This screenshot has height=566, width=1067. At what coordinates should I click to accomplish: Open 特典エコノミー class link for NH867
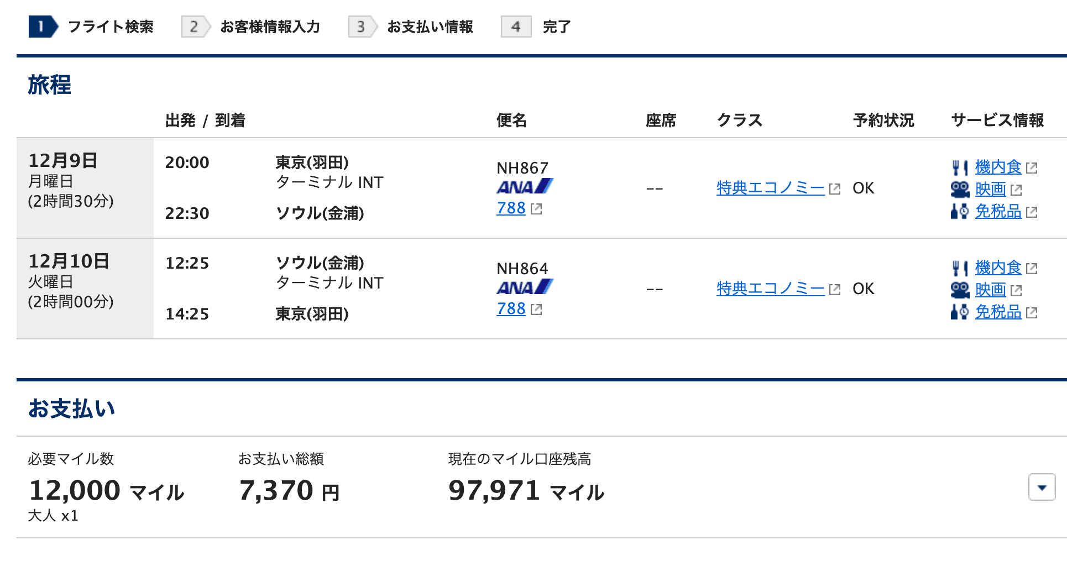point(770,188)
